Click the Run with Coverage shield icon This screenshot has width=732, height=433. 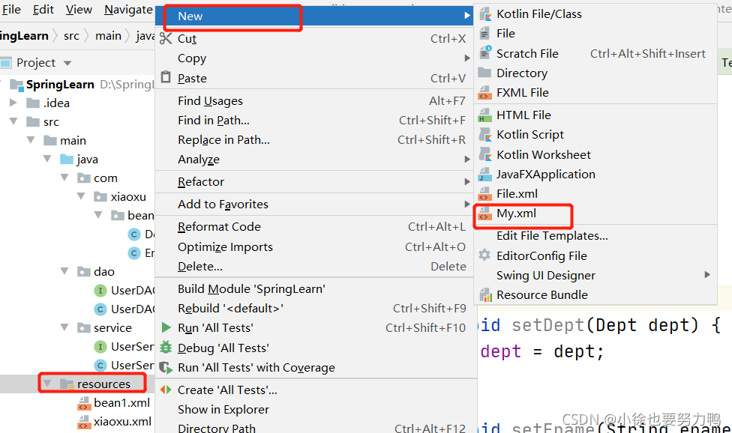[166, 367]
